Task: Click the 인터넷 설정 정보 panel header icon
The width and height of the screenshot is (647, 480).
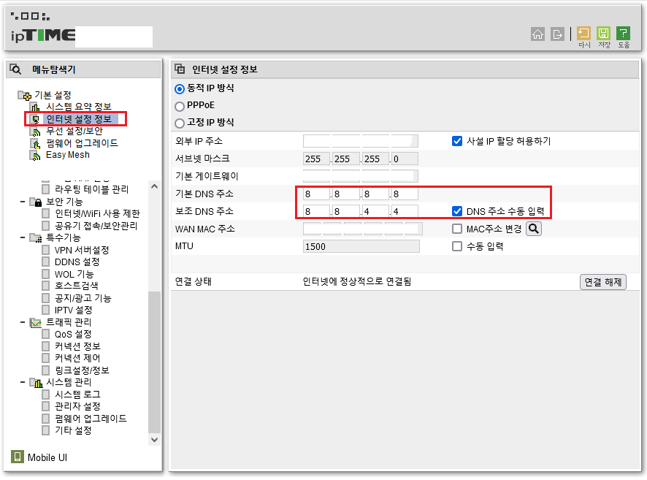Action: 180,69
